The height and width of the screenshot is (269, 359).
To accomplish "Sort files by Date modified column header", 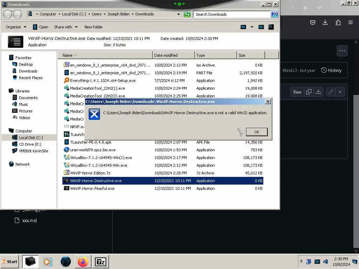I will coord(174,55).
